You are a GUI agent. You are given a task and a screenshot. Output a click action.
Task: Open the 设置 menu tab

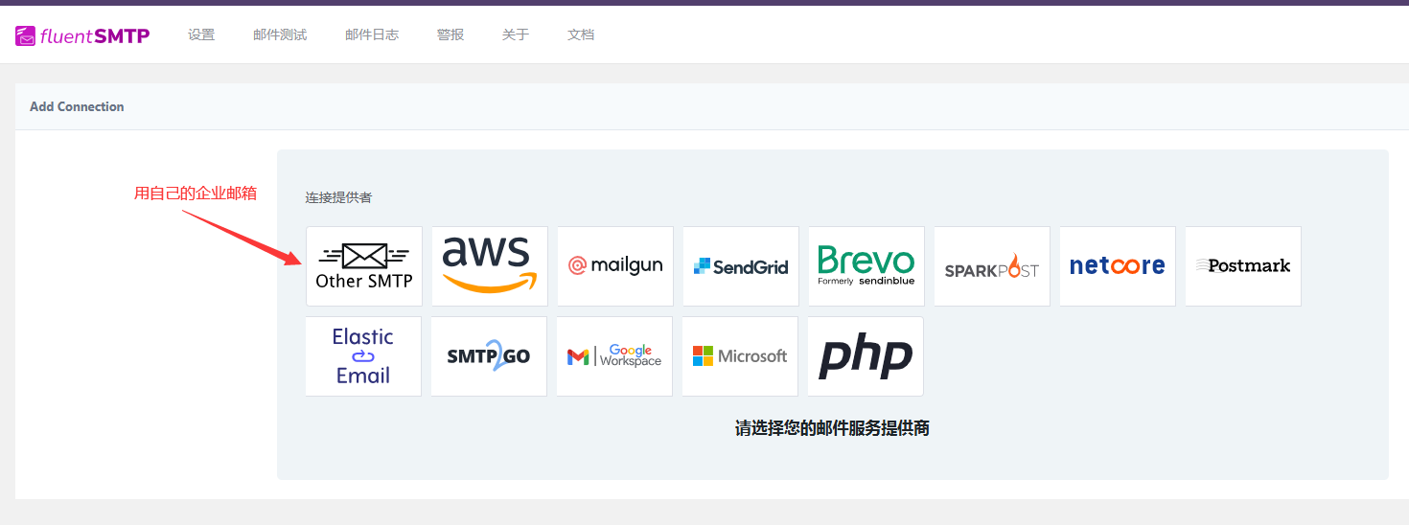pyautogui.click(x=201, y=34)
